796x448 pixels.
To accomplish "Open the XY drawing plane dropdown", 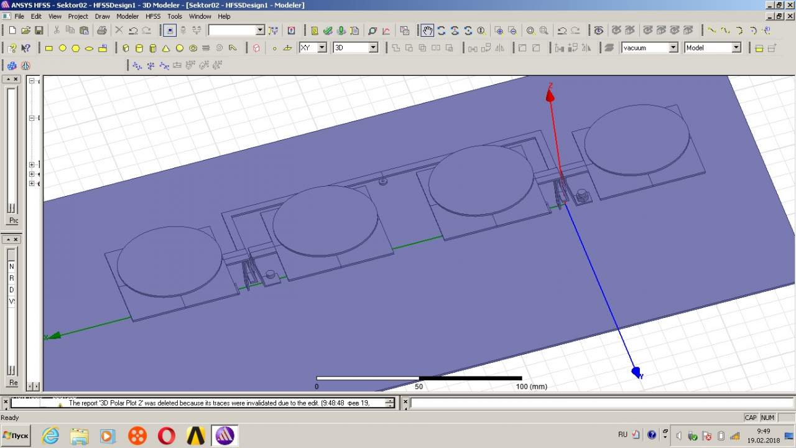I will pyautogui.click(x=322, y=48).
